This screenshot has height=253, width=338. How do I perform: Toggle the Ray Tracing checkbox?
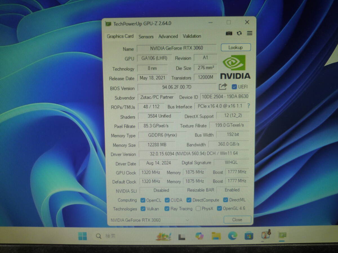coord(167,209)
